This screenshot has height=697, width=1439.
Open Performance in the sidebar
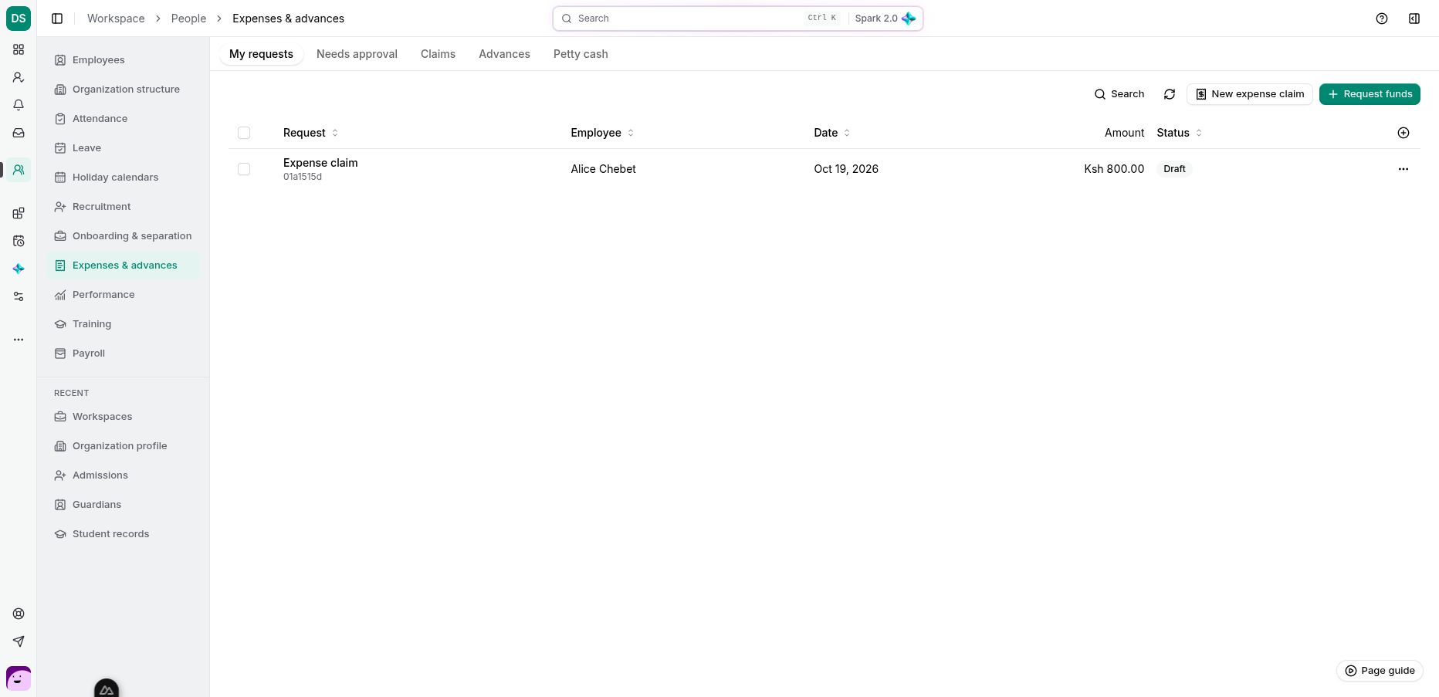[x=123, y=295]
